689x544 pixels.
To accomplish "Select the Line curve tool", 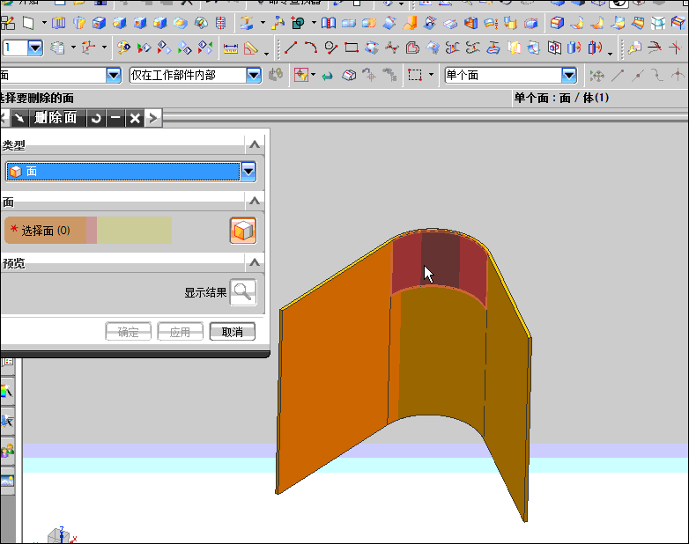I will click(291, 48).
